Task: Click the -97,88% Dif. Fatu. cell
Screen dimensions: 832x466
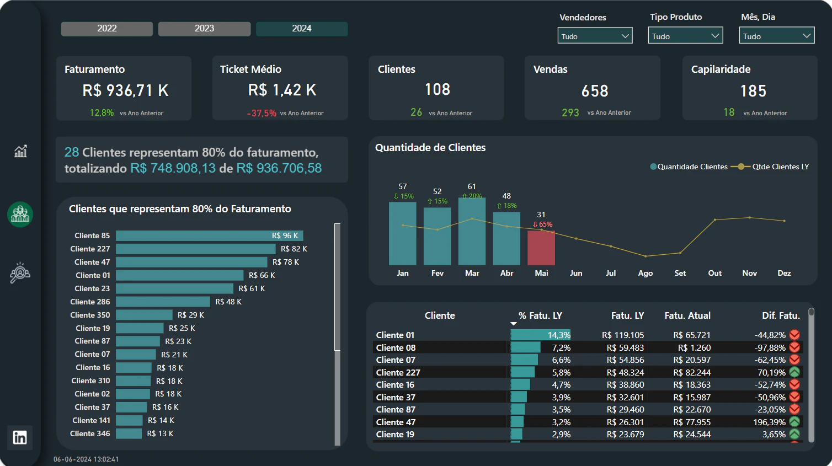Action: click(x=770, y=347)
